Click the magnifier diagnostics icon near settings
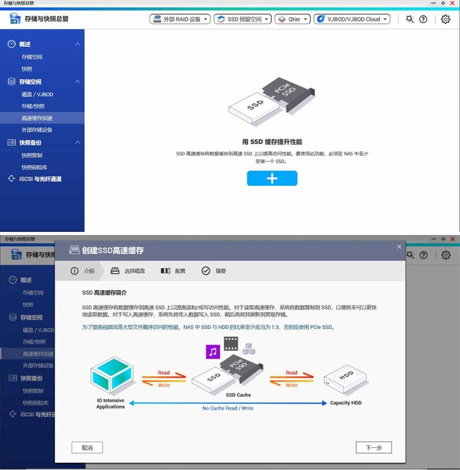Image resolution: width=460 pixels, height=470 pixels. (408, 19)
